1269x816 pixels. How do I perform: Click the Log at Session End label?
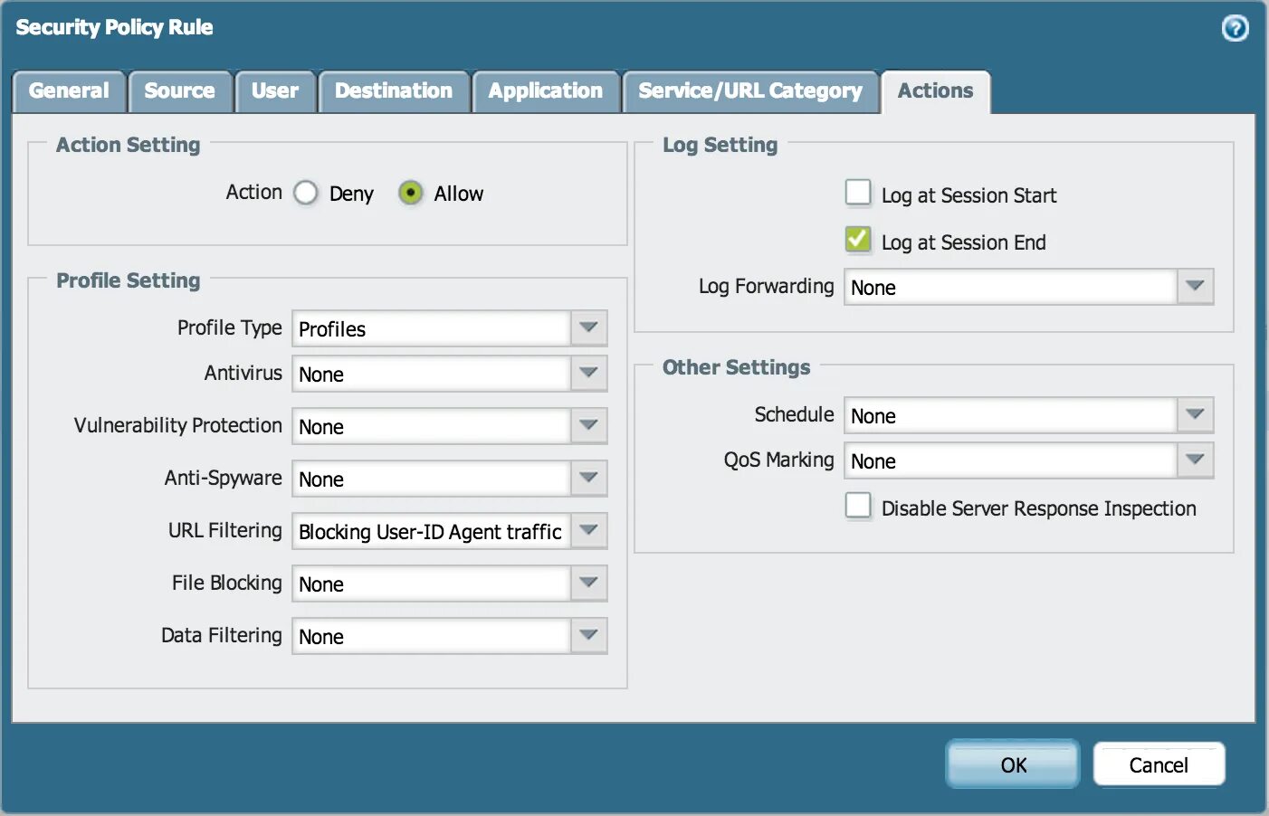click(963, 242)
